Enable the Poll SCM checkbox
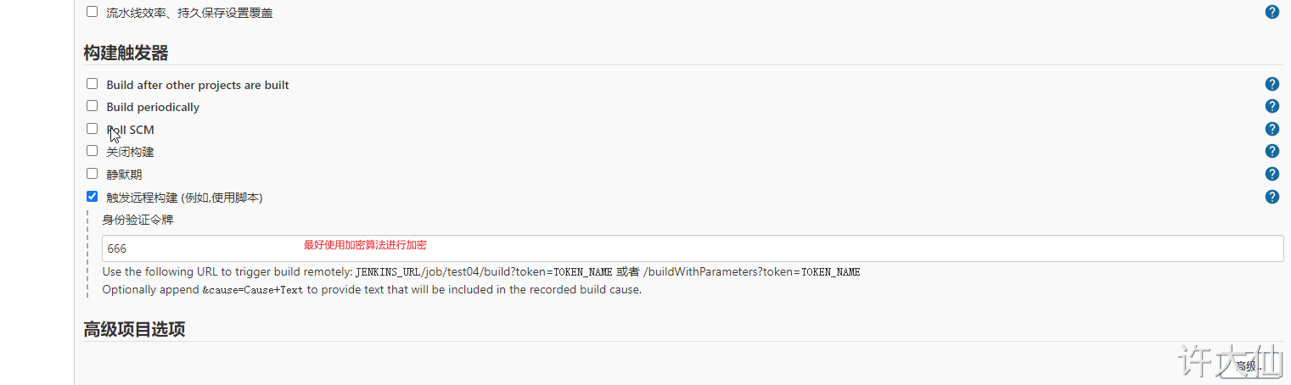 [x=92, y=129]
